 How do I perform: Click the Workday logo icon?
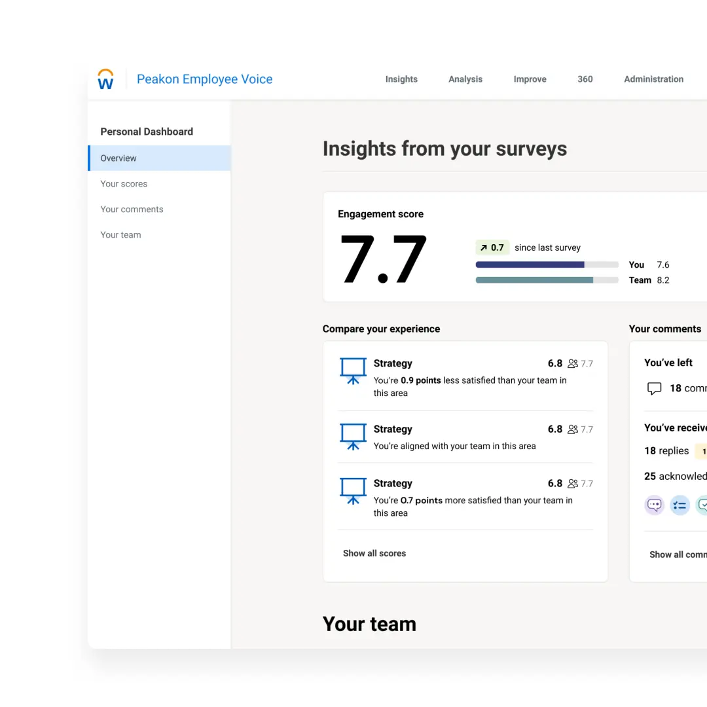tap(105, 78)
